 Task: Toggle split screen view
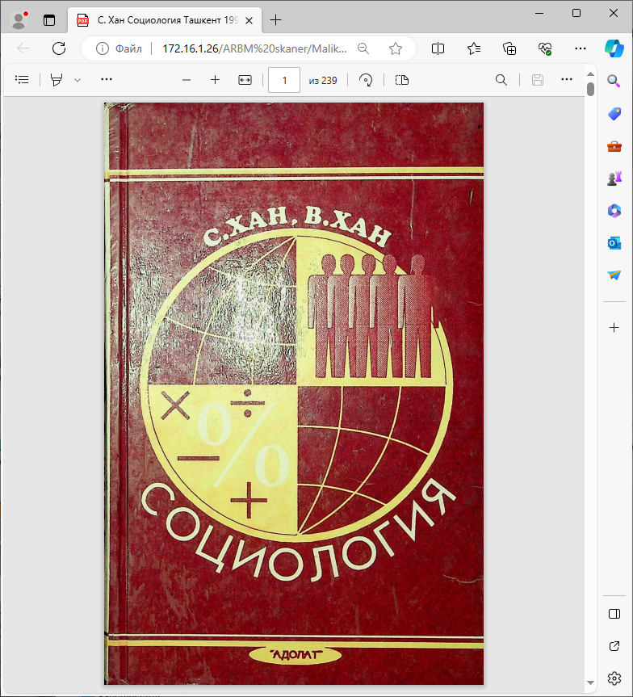(438, 48)
